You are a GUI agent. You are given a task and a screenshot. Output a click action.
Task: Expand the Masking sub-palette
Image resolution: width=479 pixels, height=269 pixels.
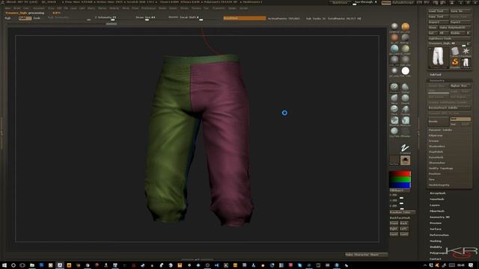click(436, 241)
